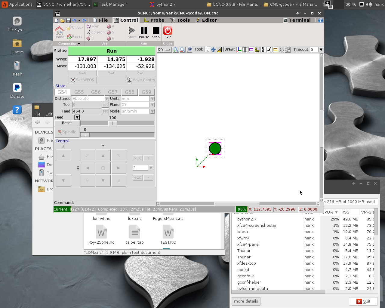This screenshot has height=308, width=385.
Task: Open the Plane dropdown
Action: 152,105
